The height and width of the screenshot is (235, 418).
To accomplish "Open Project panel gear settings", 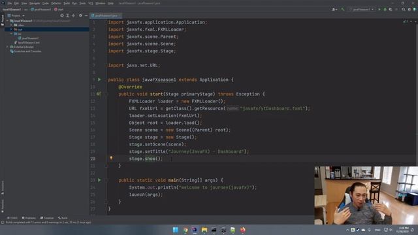I will (80, 16).
